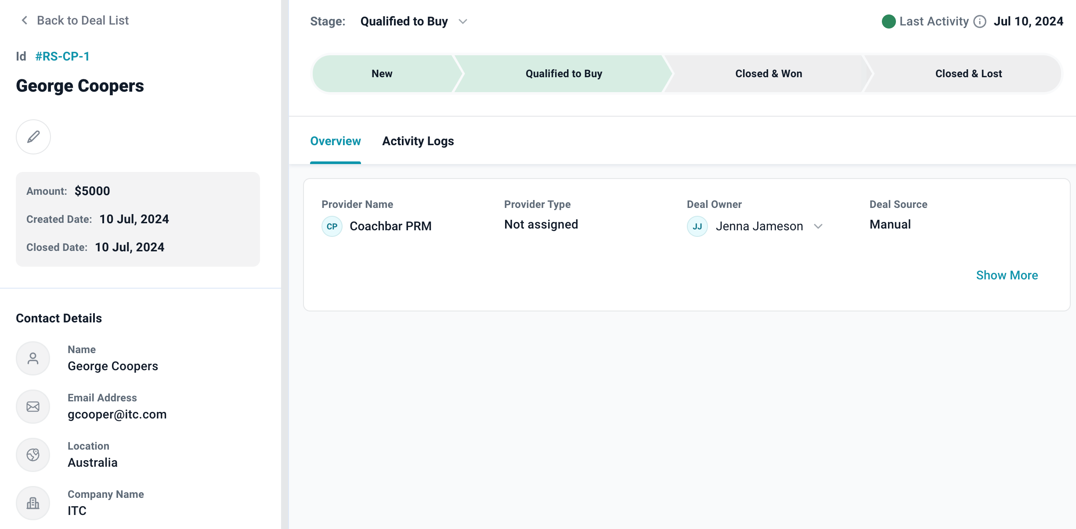
Task: Click the Qualified to Buy stage selector text
Action: tap(404, 21)
